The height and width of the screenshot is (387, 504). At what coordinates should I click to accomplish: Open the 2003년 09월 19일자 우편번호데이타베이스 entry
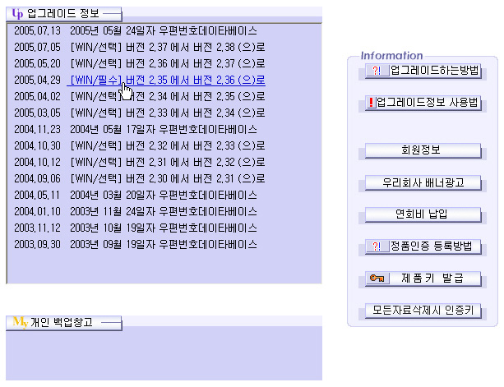click(x=164, y=244)
